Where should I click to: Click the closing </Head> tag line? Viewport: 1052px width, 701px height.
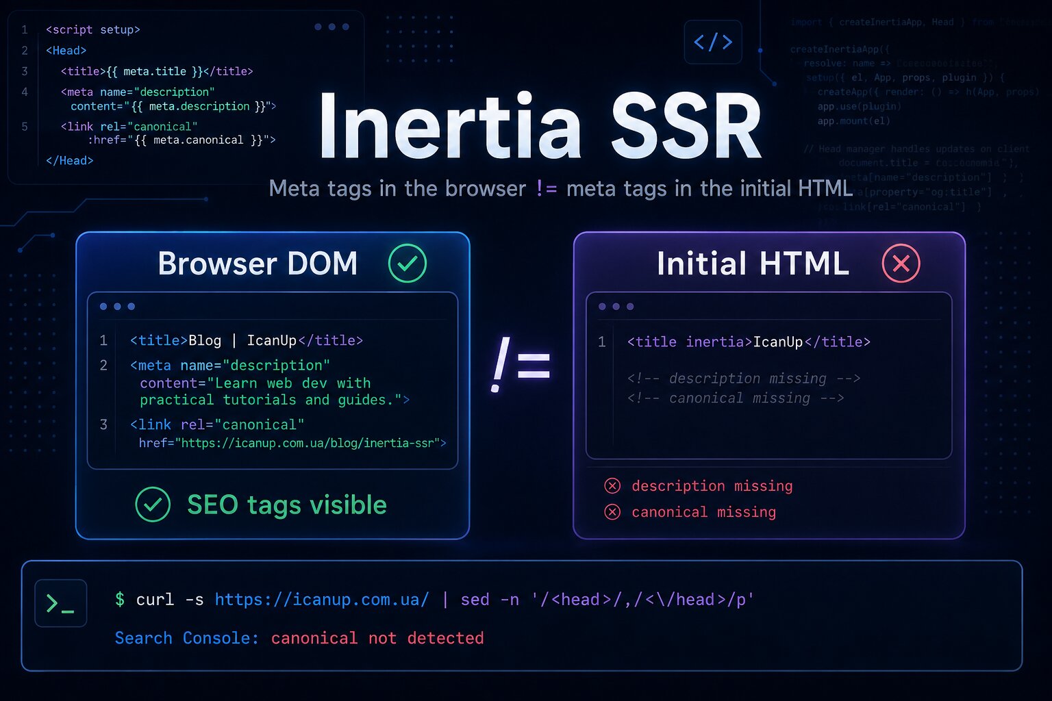coord(69,160)
